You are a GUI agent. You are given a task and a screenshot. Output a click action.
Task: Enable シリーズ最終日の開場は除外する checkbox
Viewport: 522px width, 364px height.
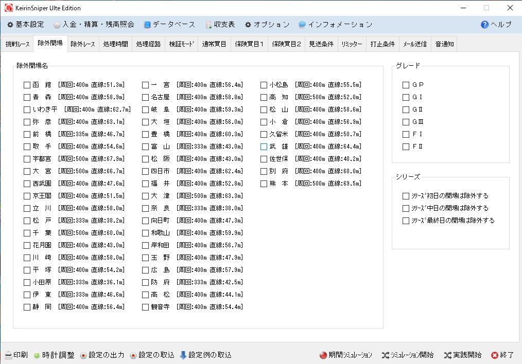click(x=406, y=221)
